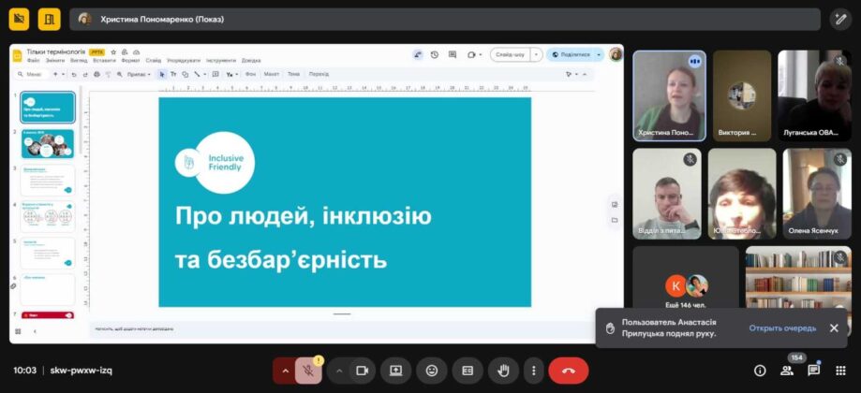Click the present screen icon
Viewport: 861px width, 393px height.
click(x=395, y=370)
